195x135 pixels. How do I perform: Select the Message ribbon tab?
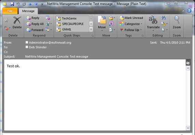pyautogui.click(x=28, y=11)
